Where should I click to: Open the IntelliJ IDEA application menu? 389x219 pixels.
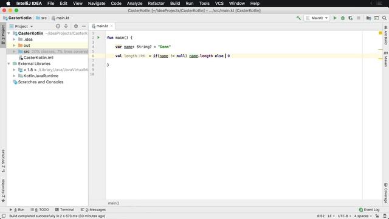point(29,4)
